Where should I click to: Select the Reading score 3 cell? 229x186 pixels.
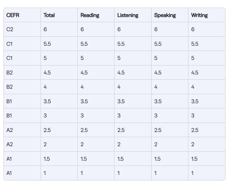pos(82,116)
